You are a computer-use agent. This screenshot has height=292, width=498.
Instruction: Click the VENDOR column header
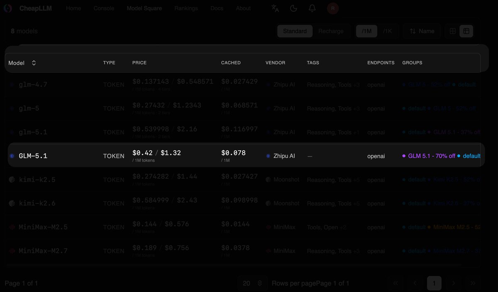275,63
